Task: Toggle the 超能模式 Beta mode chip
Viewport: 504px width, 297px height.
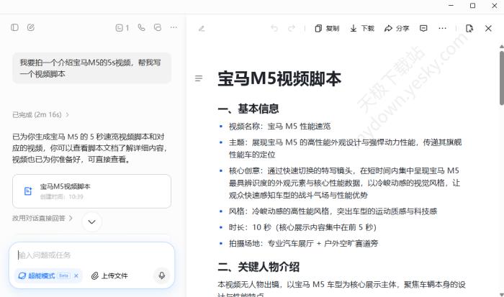Action: 43,275
